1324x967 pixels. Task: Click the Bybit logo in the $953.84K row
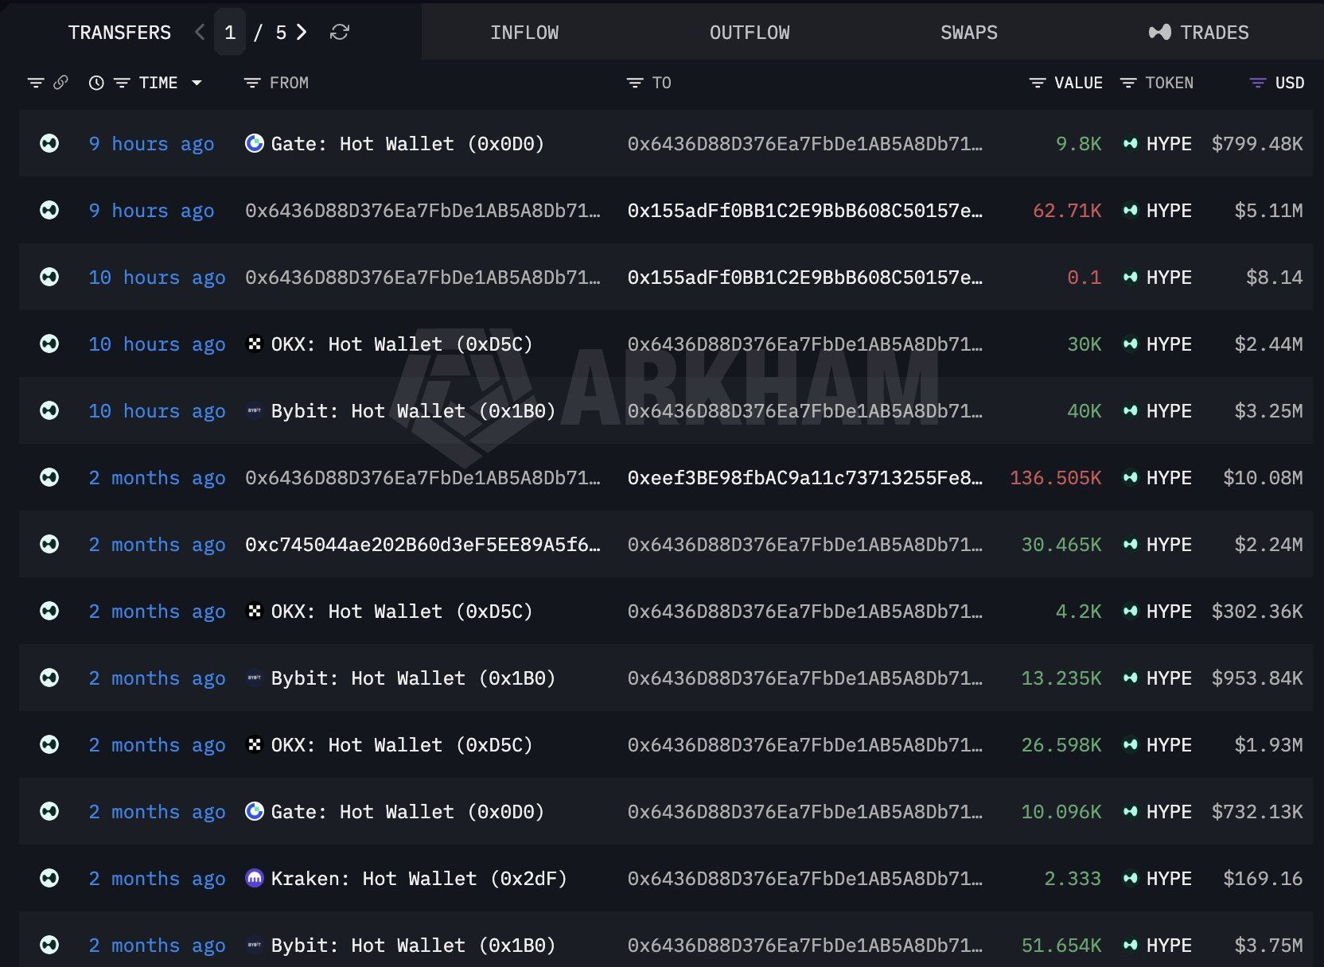coord(255,678)
